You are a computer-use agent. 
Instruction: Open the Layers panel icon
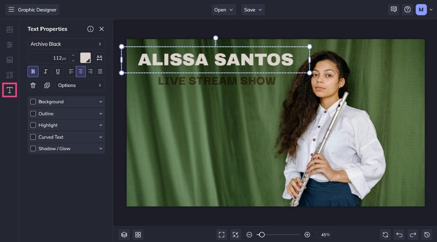(124, 235)
